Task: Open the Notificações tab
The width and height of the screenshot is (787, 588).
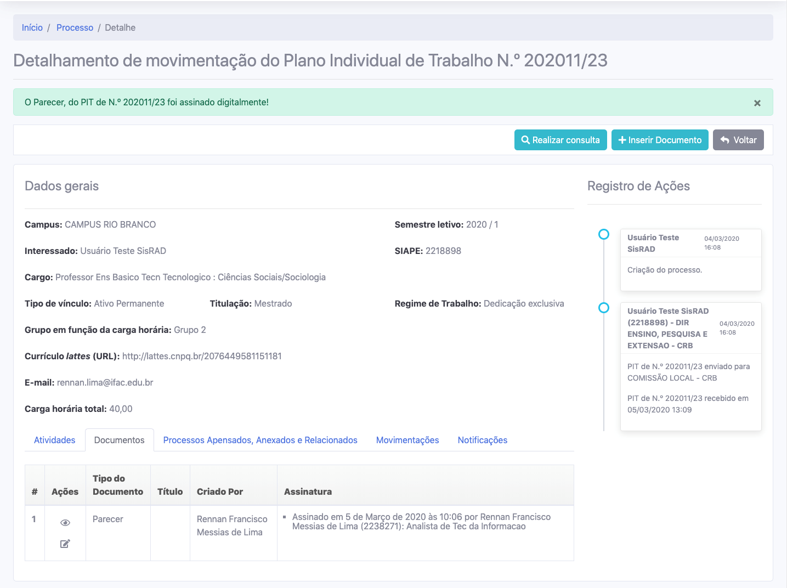Action: coord(482,440)
